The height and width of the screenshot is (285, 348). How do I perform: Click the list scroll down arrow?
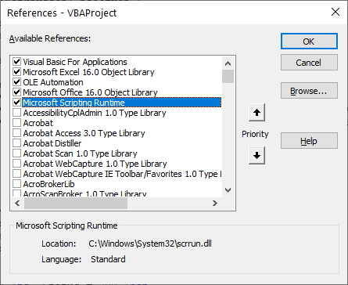pyautogui.click(x=228, y=189)
